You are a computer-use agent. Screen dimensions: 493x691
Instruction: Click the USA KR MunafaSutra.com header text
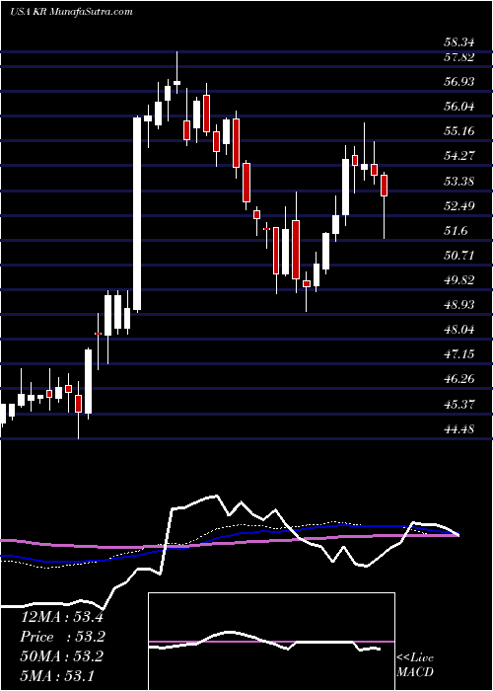coord(71,11)
